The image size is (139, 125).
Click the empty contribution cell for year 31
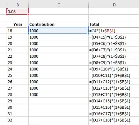click(59, 114)
